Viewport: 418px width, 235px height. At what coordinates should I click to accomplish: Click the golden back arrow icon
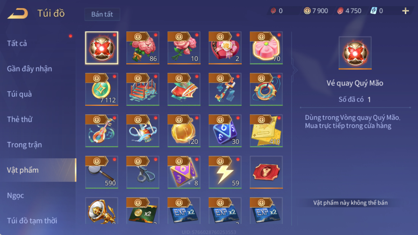[x=18, y=13]
